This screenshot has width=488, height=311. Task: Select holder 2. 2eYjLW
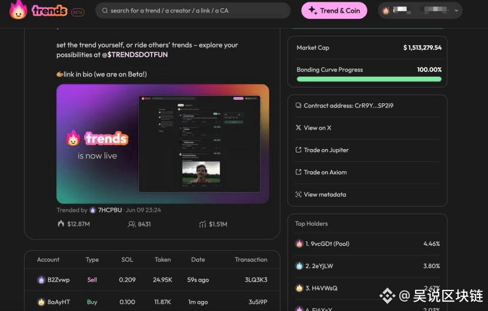click(319, 266)
